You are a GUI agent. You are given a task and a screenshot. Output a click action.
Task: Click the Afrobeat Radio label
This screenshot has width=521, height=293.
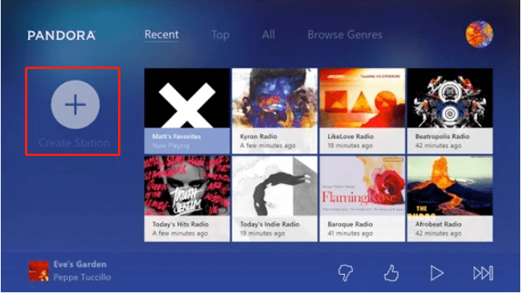(x=438, y=224)
